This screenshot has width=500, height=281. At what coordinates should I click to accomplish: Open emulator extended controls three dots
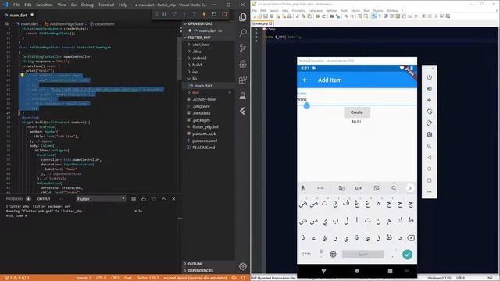[429, 192]
